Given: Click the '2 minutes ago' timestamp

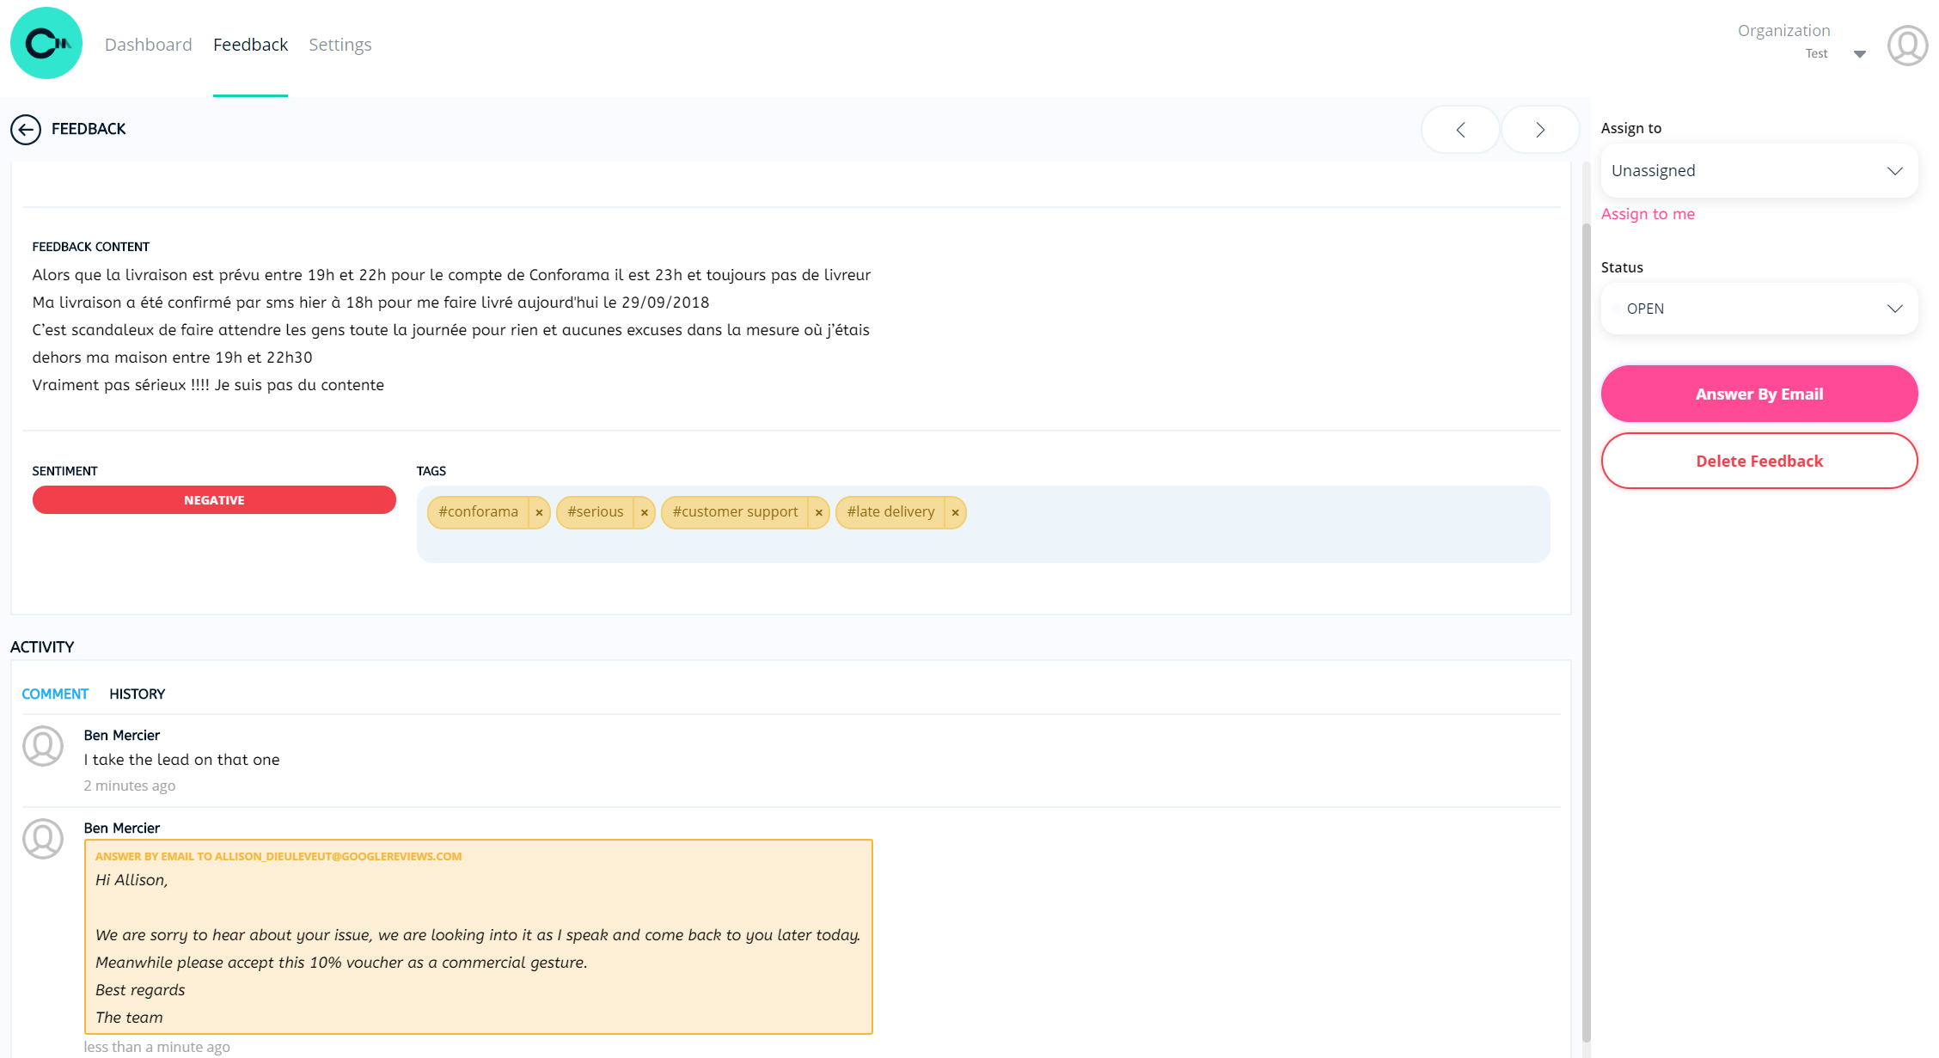Looking at the screenshot, I should tap(130, 786).
